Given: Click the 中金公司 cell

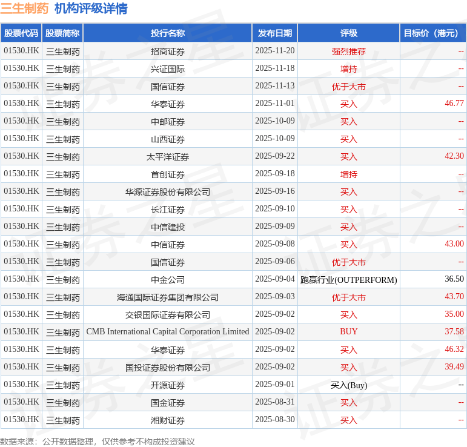Looking at the screenshot, I should (x=168, y=280).
